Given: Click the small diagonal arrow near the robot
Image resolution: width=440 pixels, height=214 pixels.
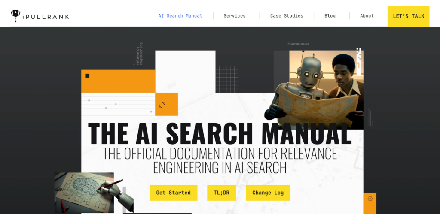Looking at the screenshot, I should (266, 100).
